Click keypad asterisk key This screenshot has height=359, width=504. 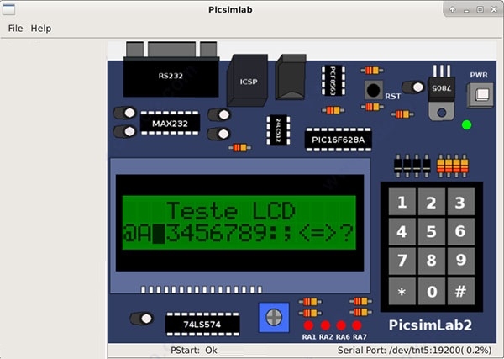click(402, 292)
